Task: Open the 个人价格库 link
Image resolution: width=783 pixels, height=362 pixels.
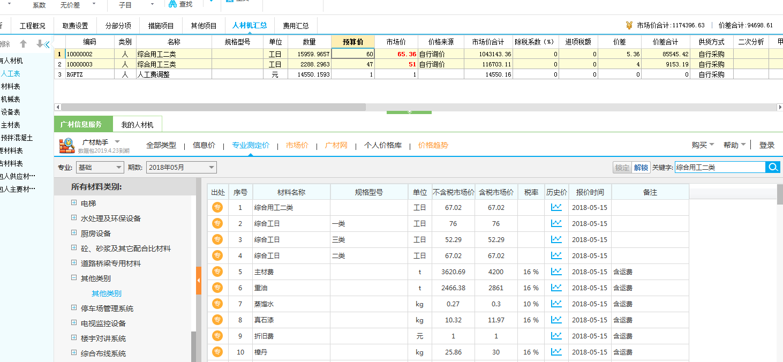Action: 383,145
